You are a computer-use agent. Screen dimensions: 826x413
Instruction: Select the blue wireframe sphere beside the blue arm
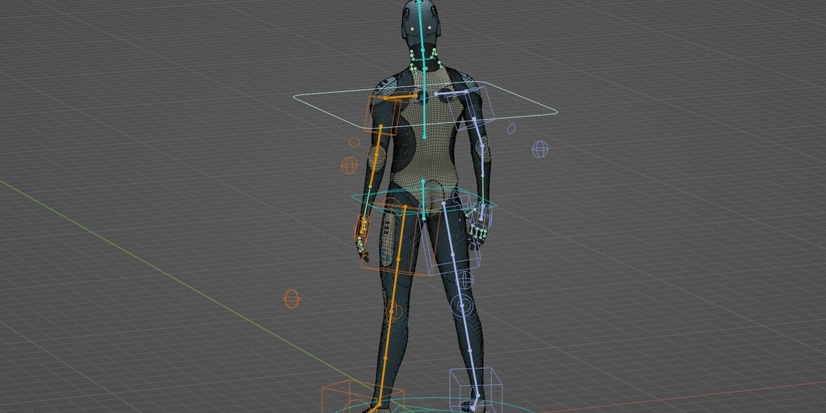coord(540,149)
